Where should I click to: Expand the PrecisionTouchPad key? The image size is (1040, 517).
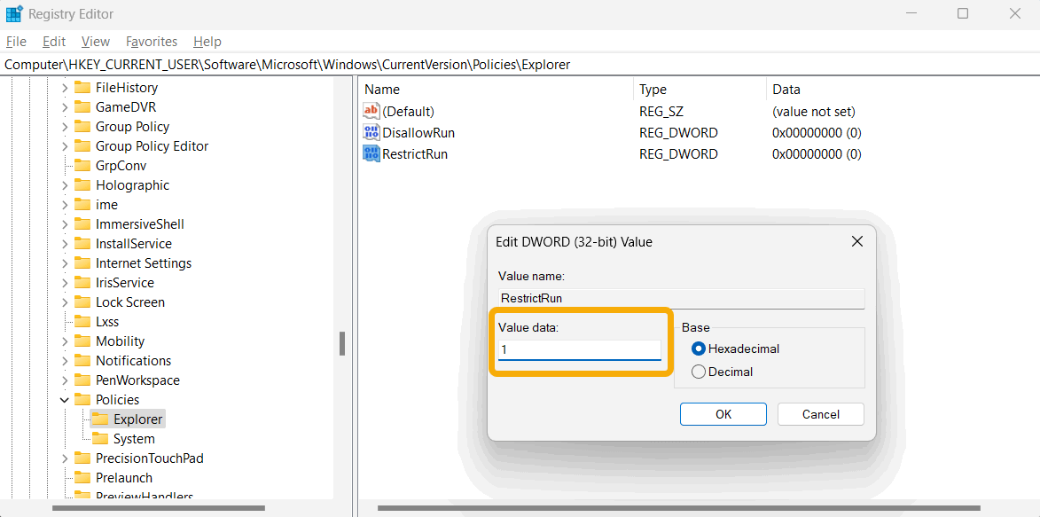65,458
